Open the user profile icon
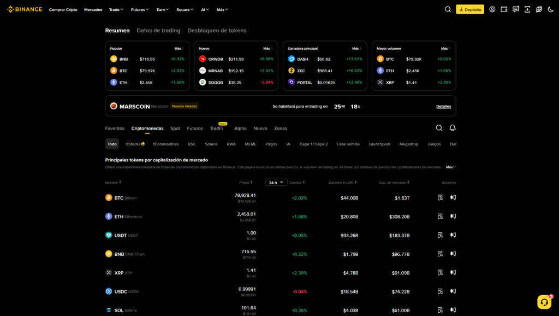 [x=492, y=10]
